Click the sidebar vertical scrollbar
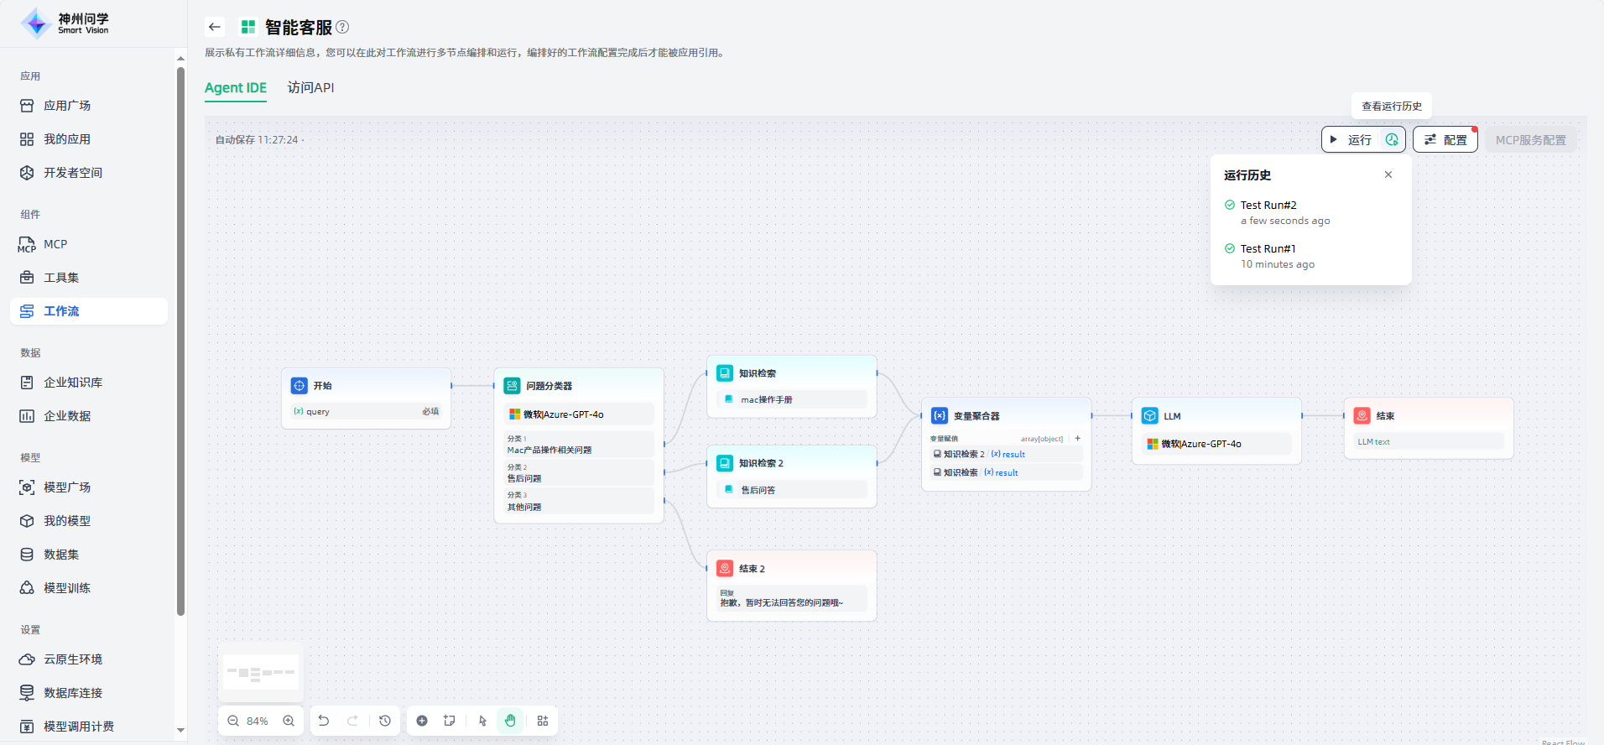The height and width of the screenshot is (745, 1604). [x=180, y=336]
